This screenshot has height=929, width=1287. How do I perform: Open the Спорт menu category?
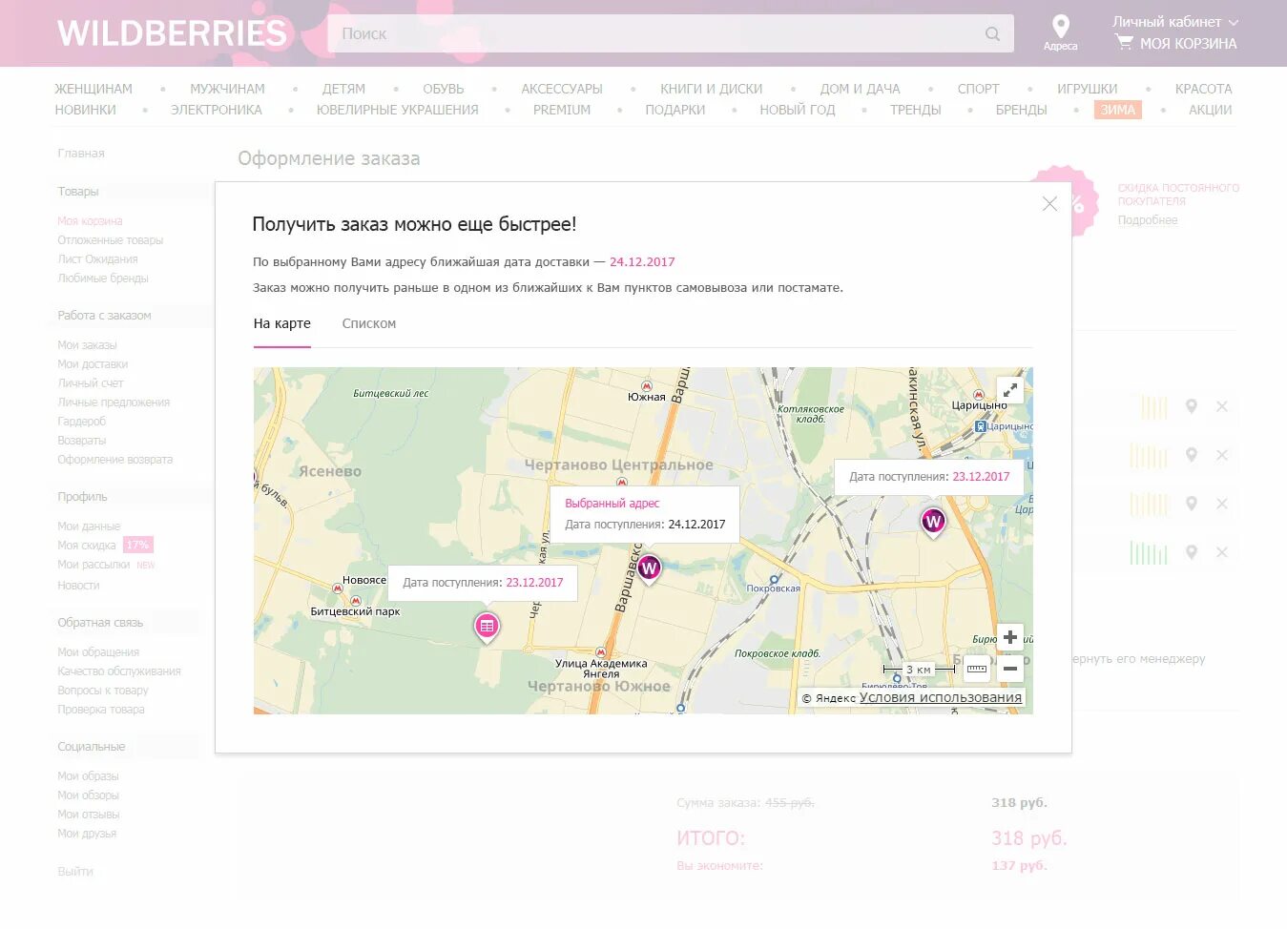[x=979, y=89]
